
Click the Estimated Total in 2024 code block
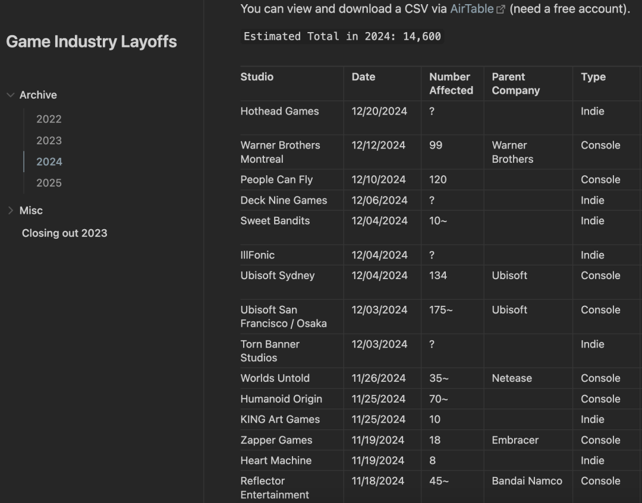(342, 37)
